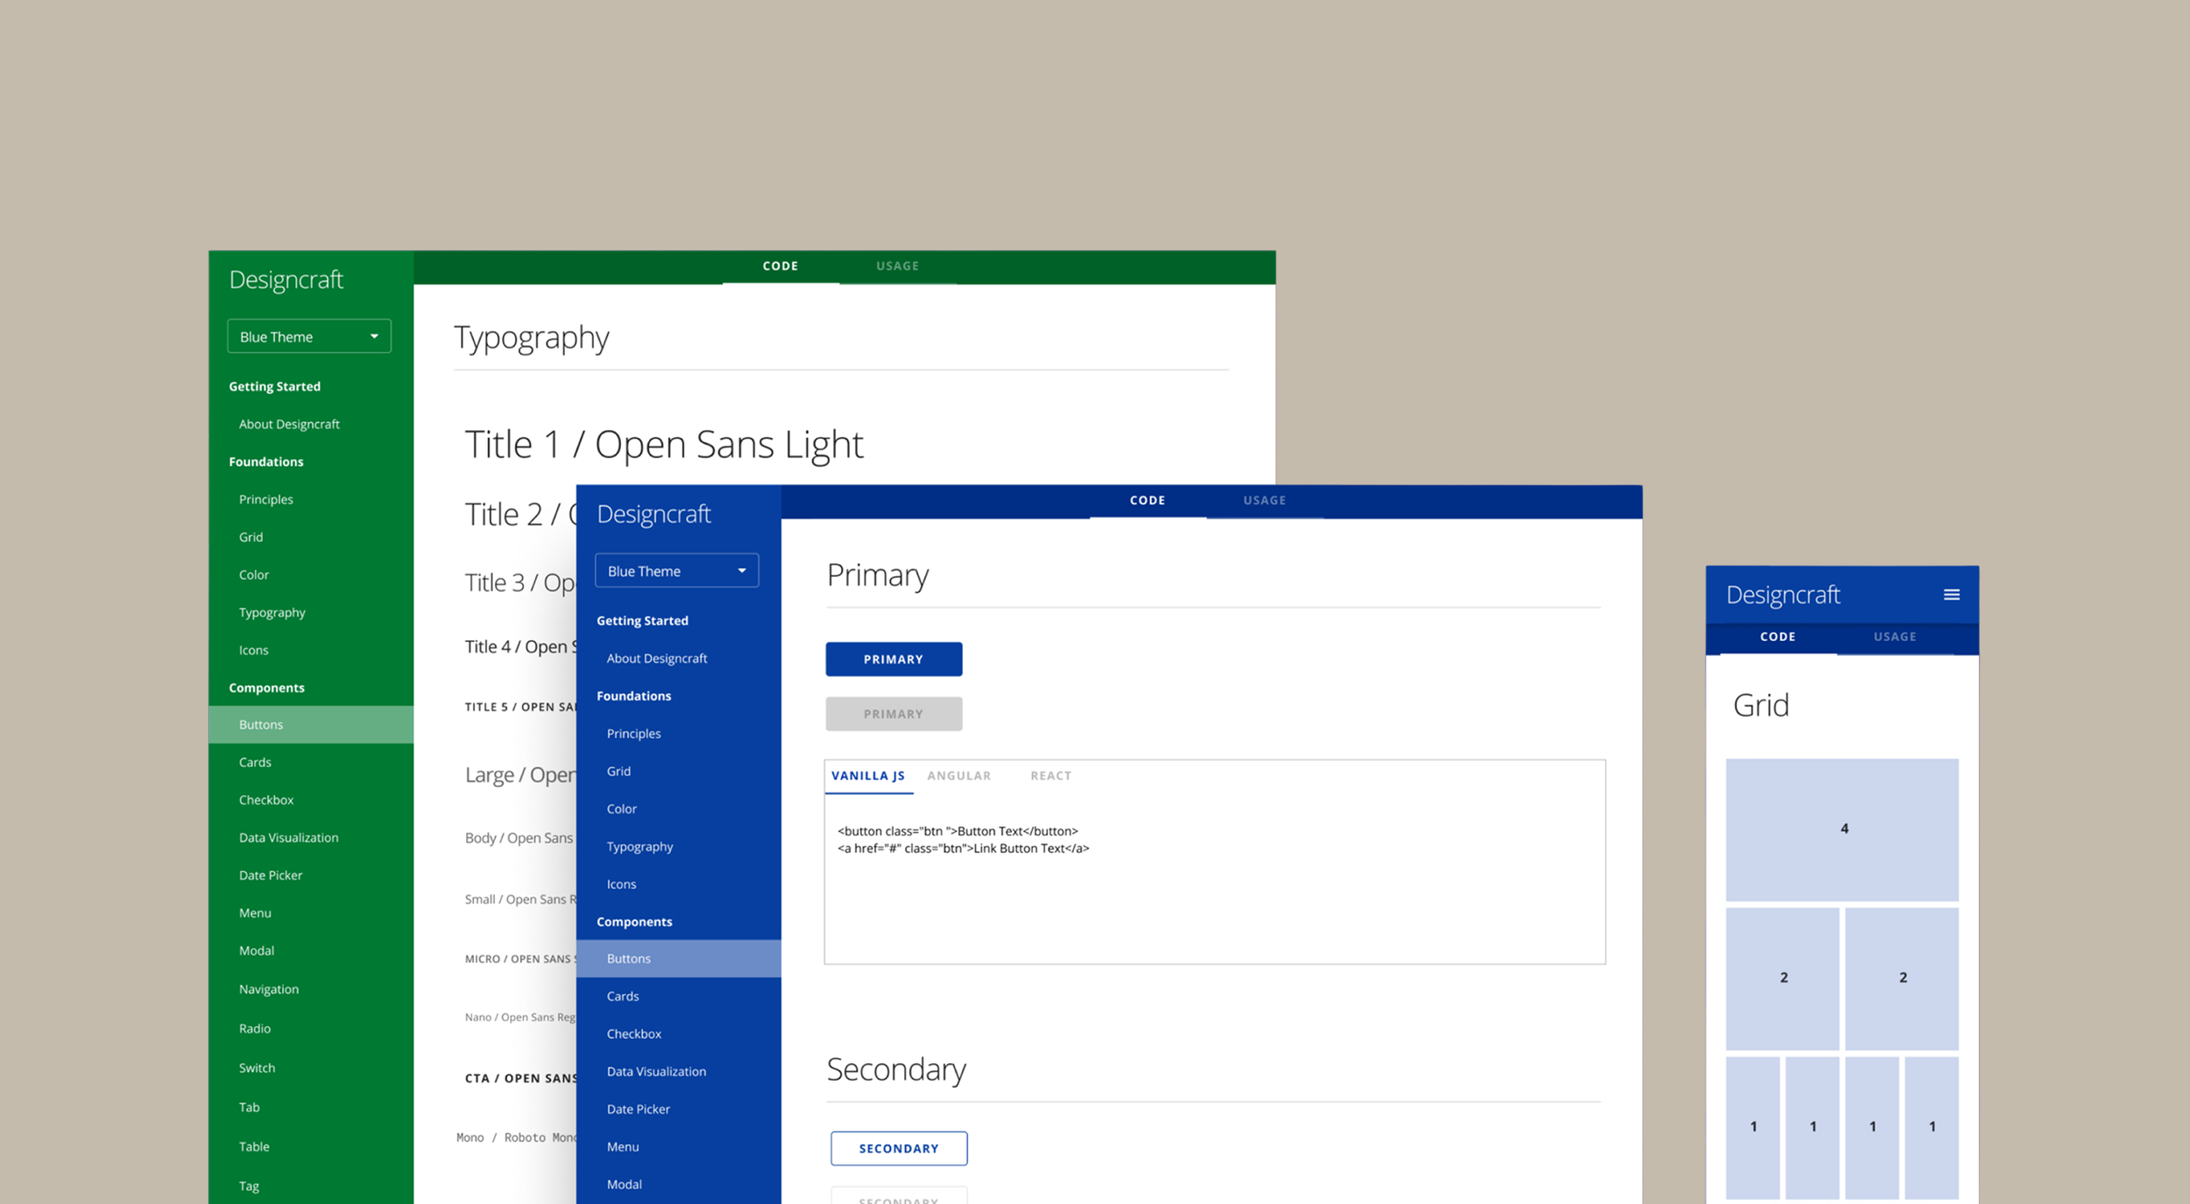Image resolution: width=2190 pixels, height=1204 pixels.
Task: Open About Designcraft in the green sidebar
Action: click(289, 425)
